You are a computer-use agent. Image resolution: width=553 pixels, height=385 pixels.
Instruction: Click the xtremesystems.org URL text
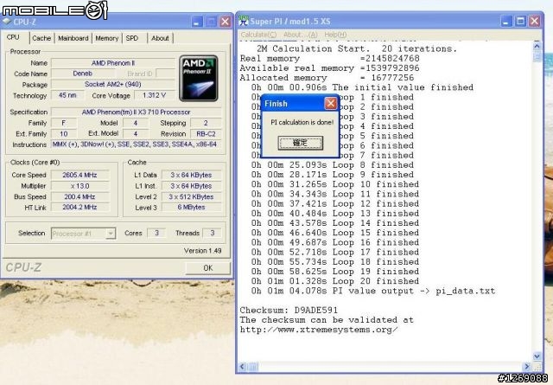[319, 330]
